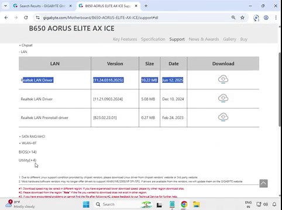This screenshot has width=282, height=210.
Task: Expand the Chipset driver category
Action: coord(26,45)
